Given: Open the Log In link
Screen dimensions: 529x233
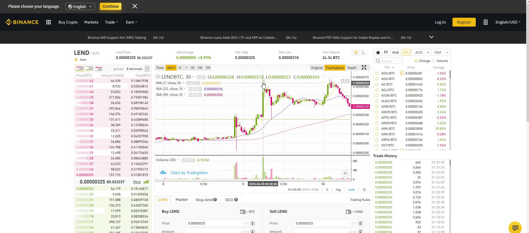Looking at the screenshot, I should coord(440,22).
